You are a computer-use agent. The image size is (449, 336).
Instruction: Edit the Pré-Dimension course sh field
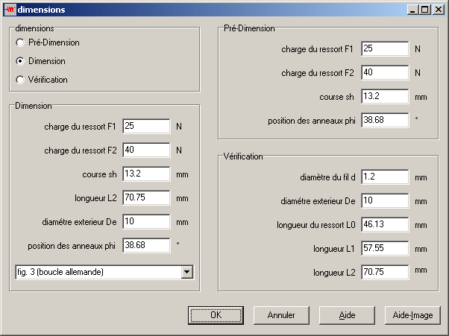pos(385,97)
